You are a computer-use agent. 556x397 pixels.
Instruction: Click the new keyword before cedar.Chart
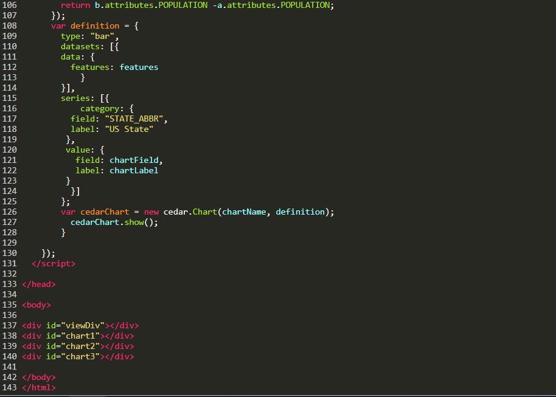[151, 212]
